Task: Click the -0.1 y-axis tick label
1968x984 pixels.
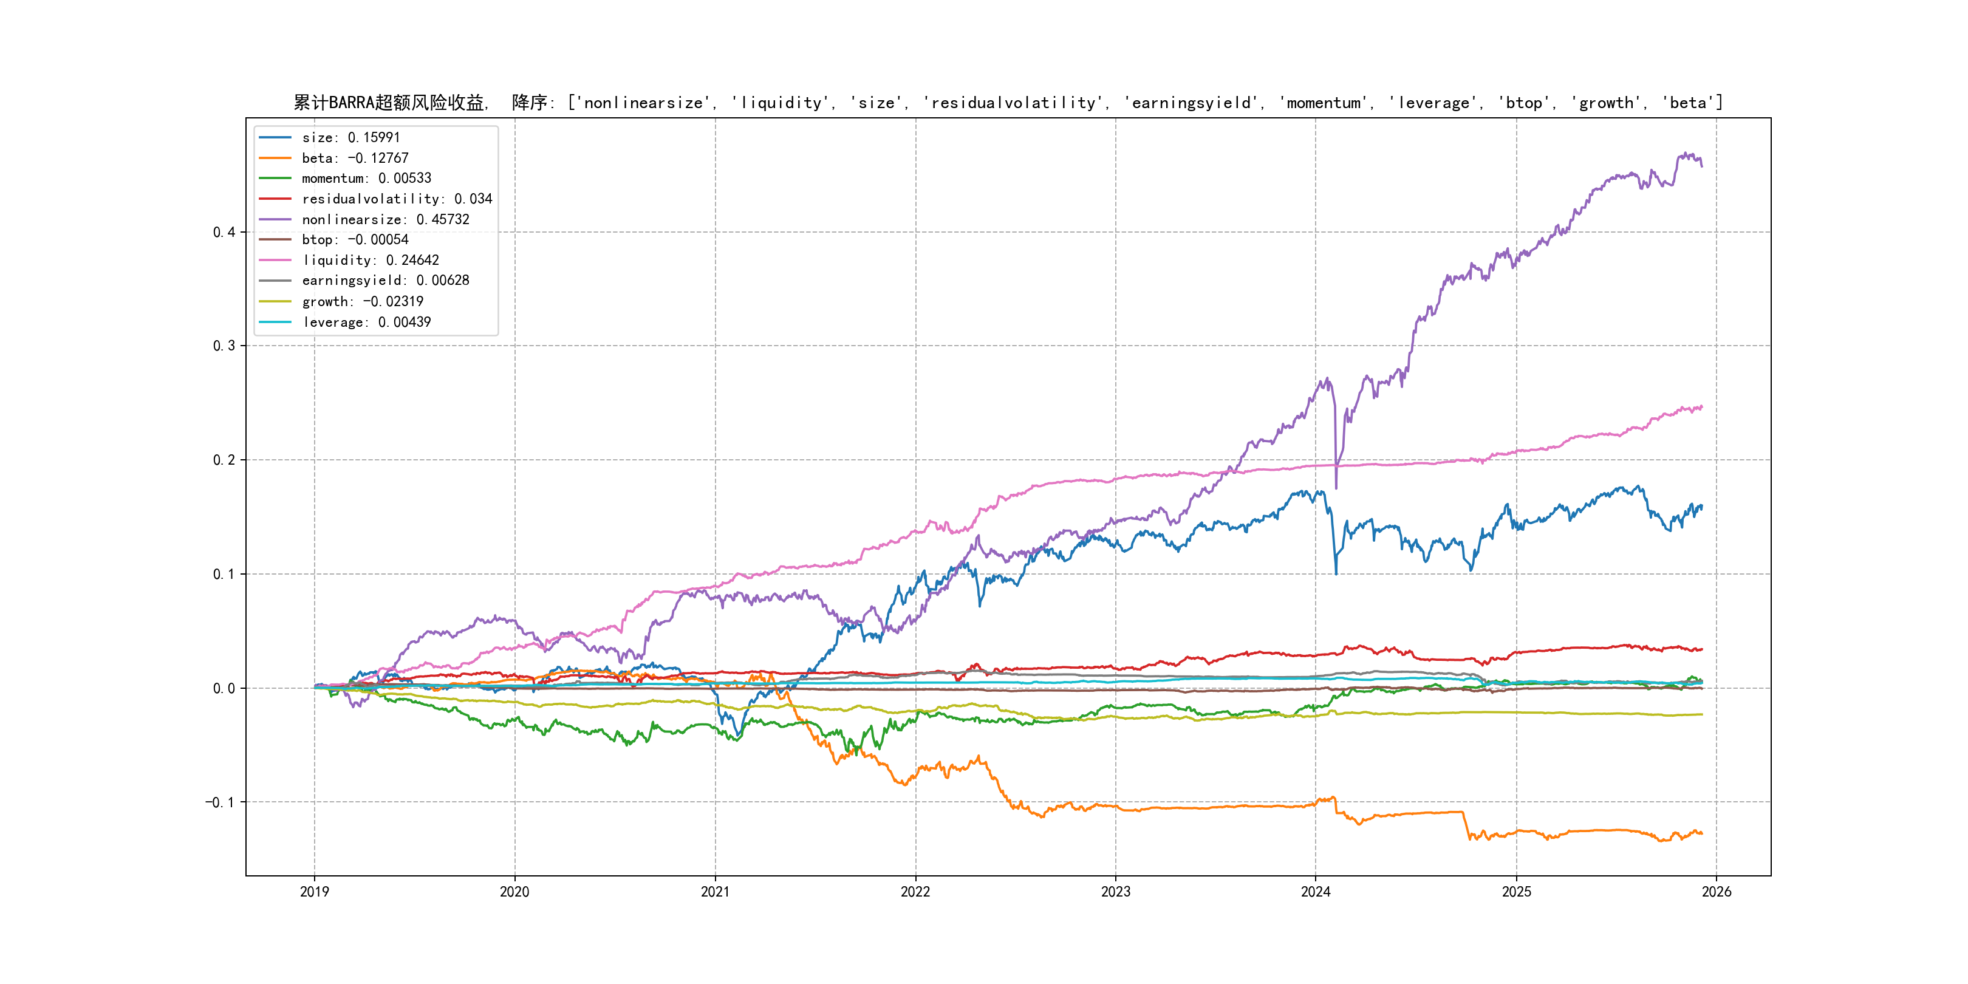Action: click(x=220, y=802)
